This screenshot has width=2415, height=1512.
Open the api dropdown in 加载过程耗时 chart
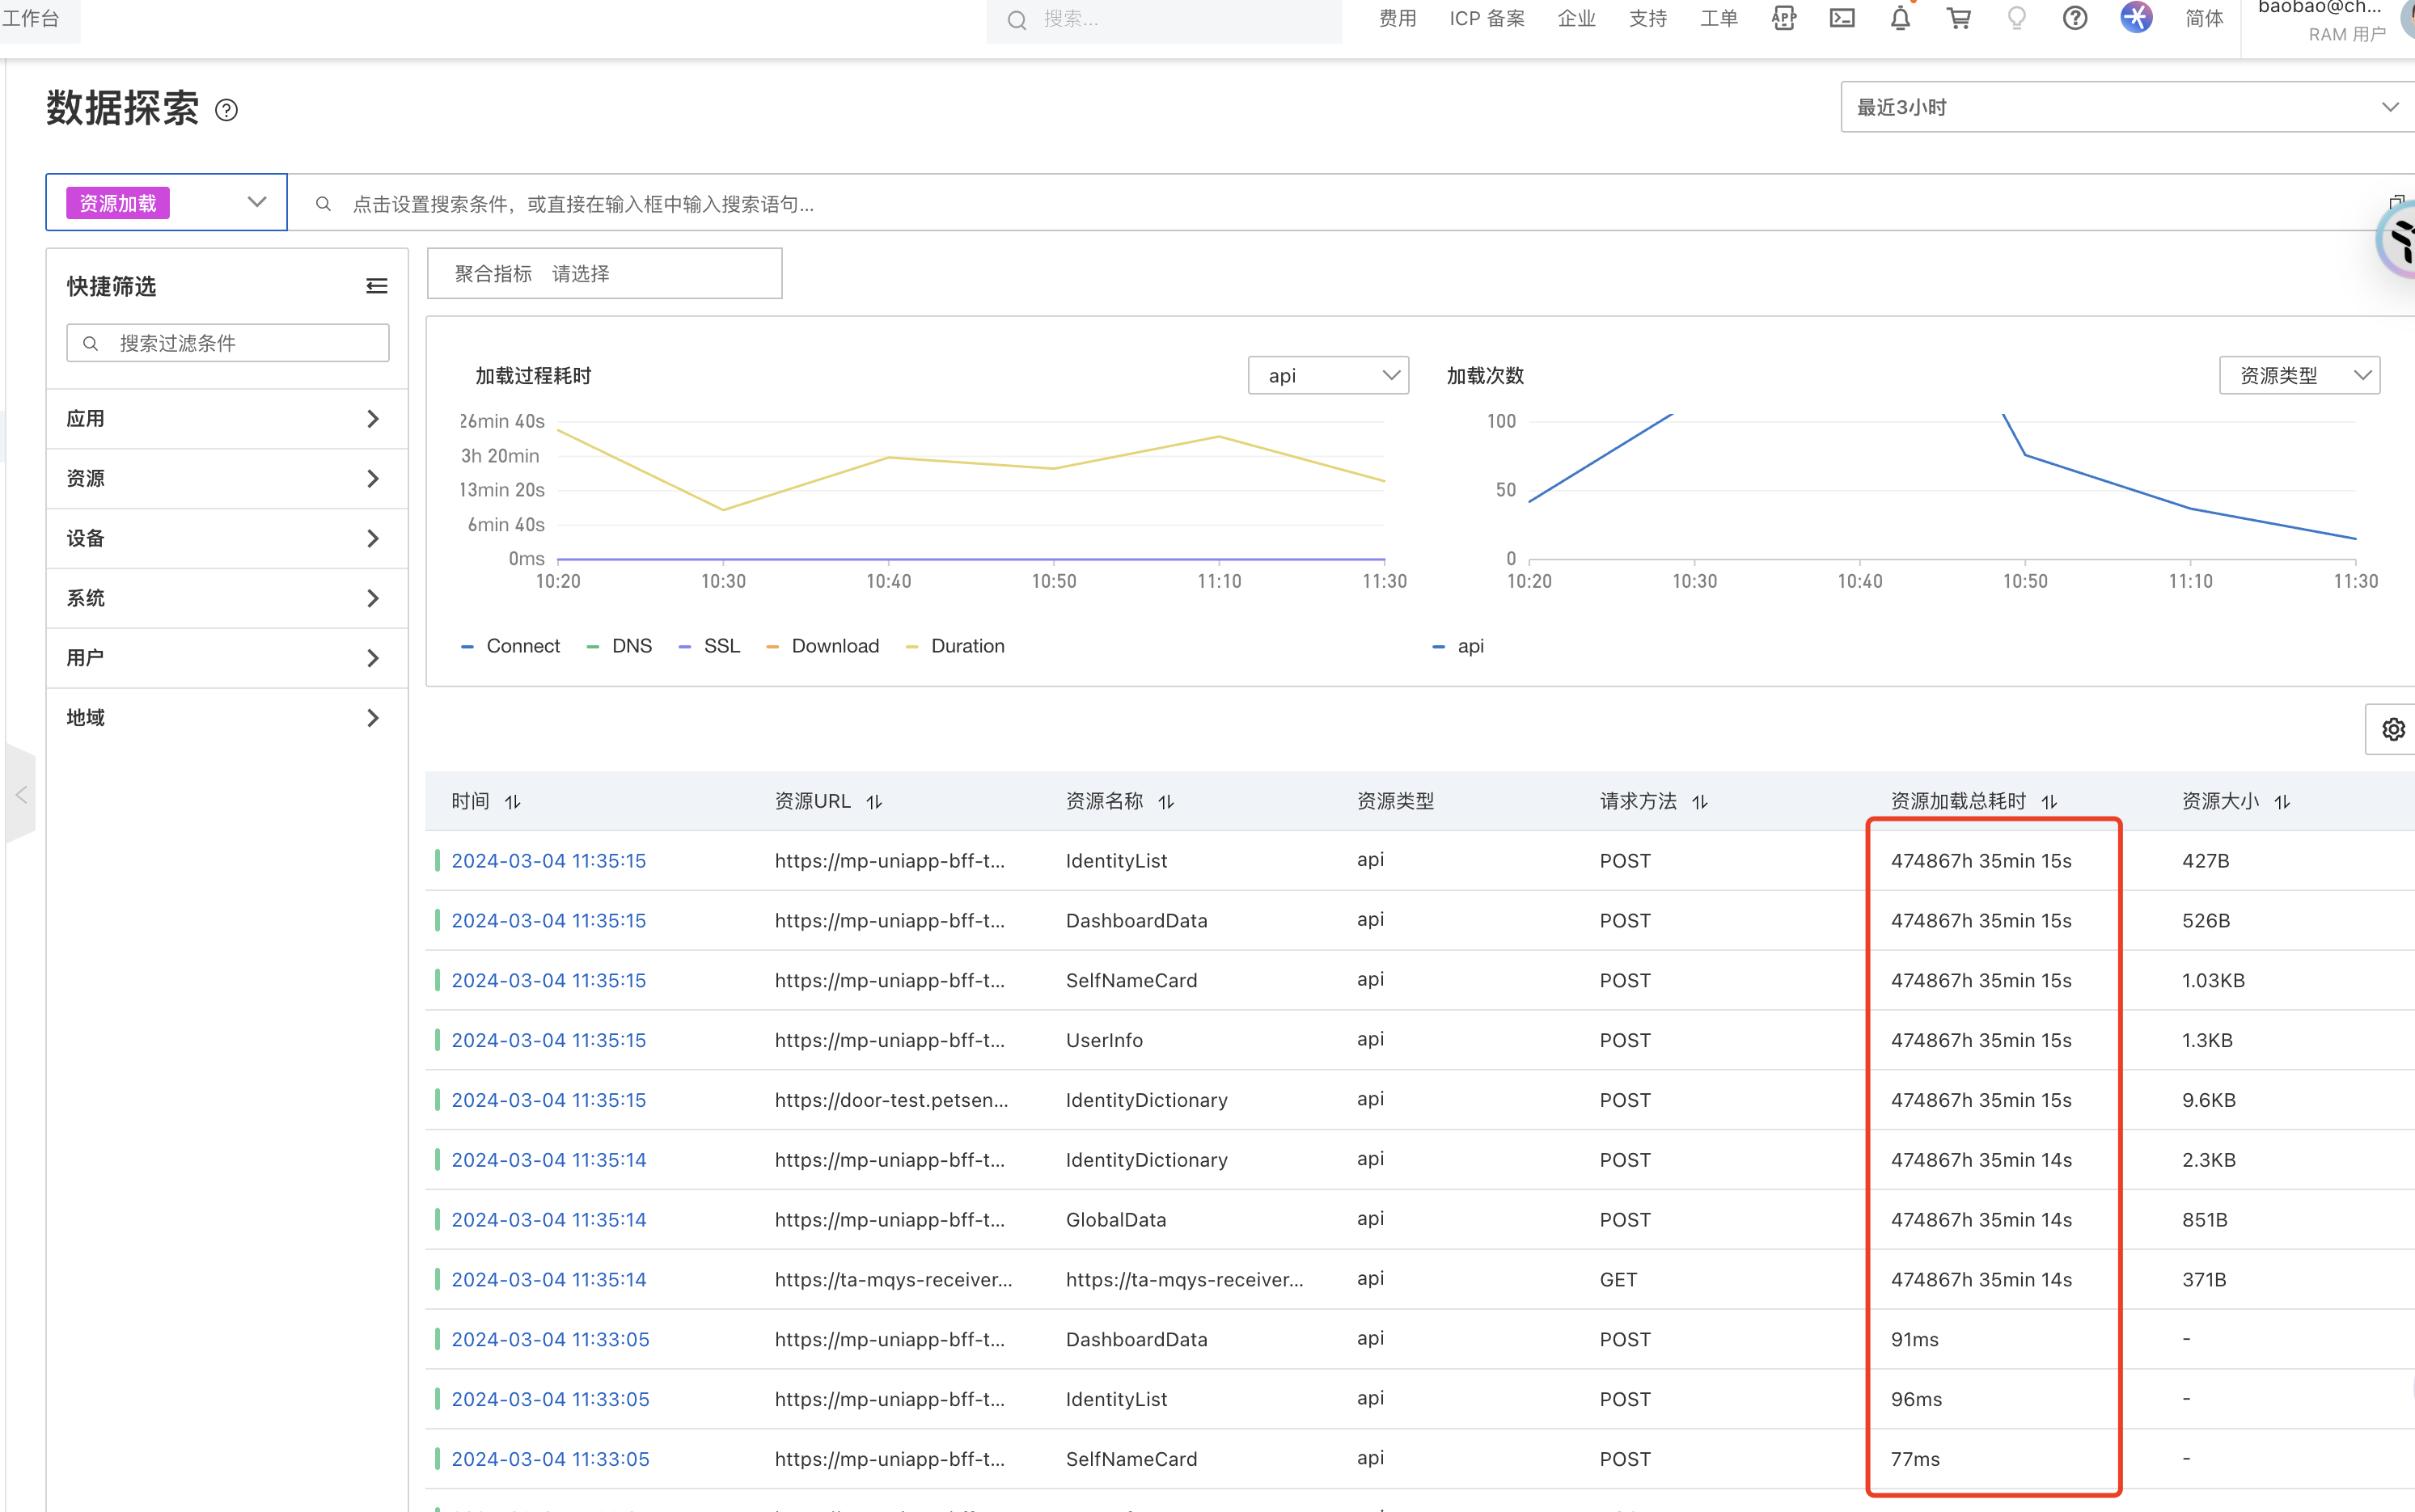(x=1328, y=375)
